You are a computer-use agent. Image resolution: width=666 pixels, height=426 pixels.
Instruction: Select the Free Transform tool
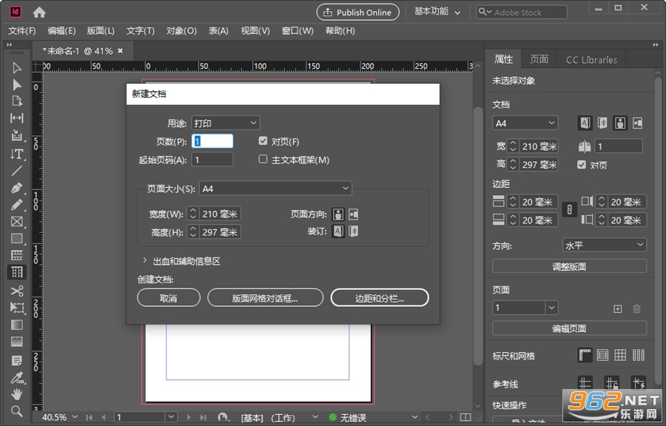click(x=17, y=308)
